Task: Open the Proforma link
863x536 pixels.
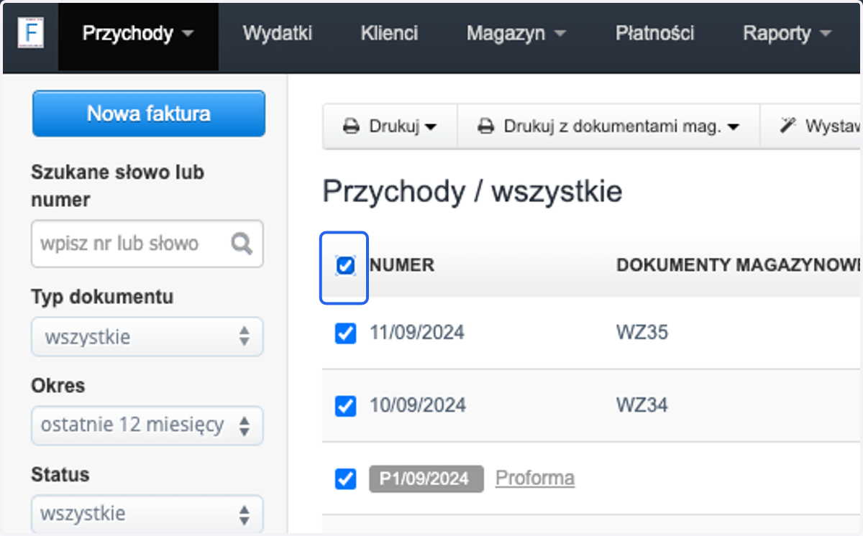Action: 535,478
